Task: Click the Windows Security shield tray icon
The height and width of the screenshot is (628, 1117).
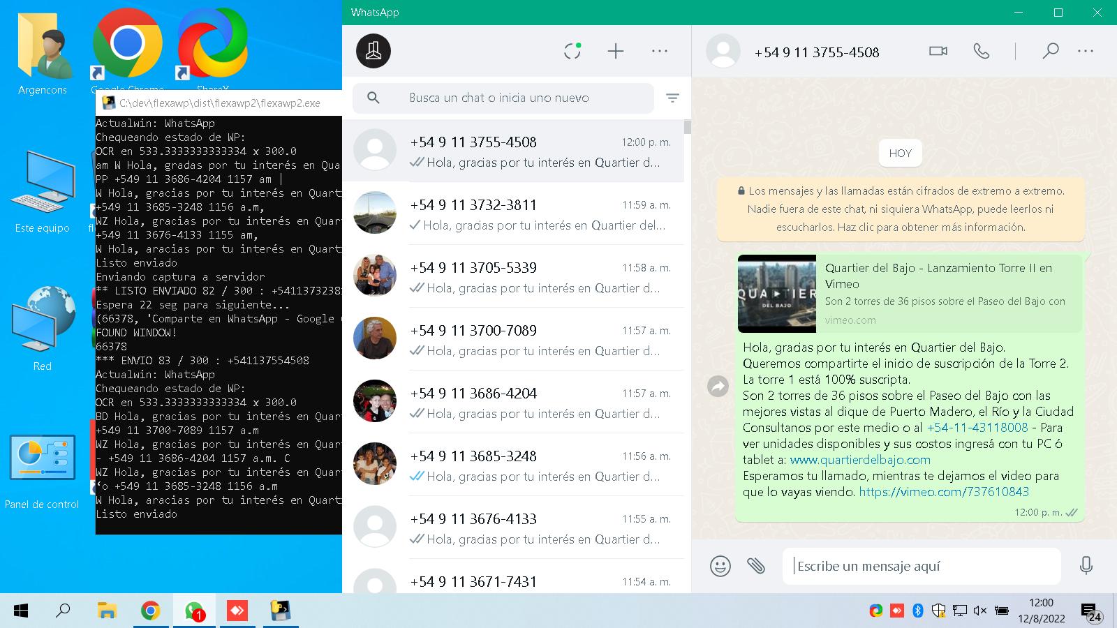Action: (938, 611)
